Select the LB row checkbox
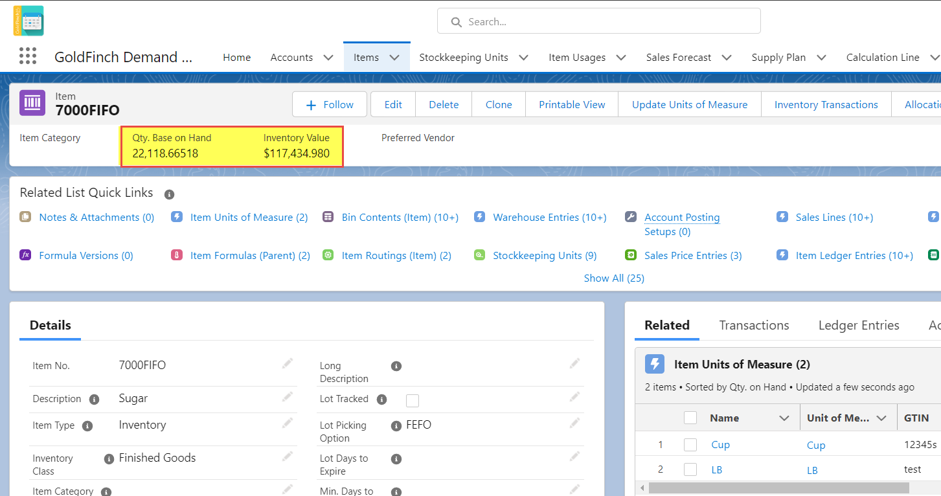Image resolution: width=941 pixels, height=496 pixels. pyautogui.click(x=690, y=469)
